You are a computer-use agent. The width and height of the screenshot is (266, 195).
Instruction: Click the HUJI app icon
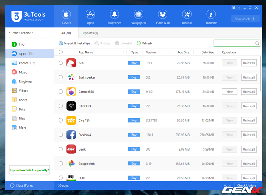click(71, 178)
